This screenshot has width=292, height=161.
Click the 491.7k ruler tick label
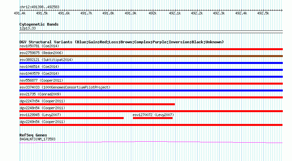coord(86,13)
